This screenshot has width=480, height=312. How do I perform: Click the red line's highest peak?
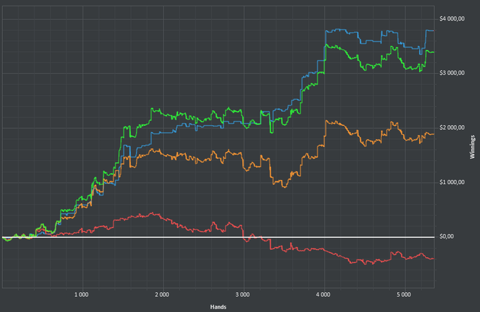(152, 213)
